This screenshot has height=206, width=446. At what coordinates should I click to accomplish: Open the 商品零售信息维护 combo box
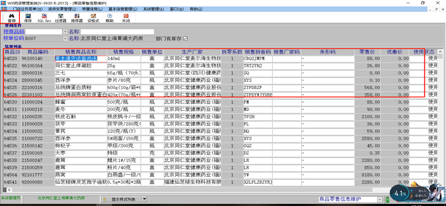pos(351,199)
